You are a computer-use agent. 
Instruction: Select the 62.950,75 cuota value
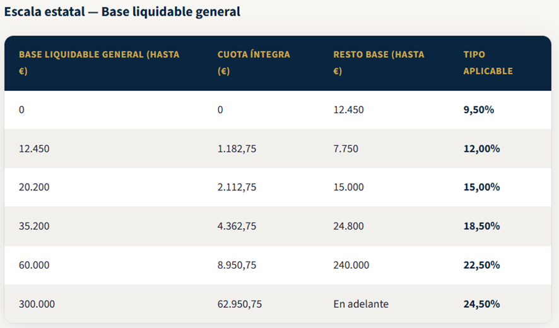tap(239, 304)
